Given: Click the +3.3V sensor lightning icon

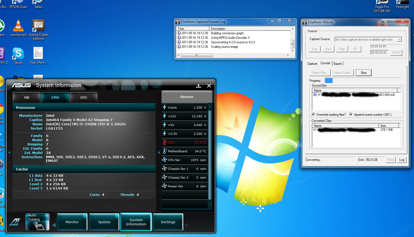Looking at the screenshot, I should tap(164, 134).
